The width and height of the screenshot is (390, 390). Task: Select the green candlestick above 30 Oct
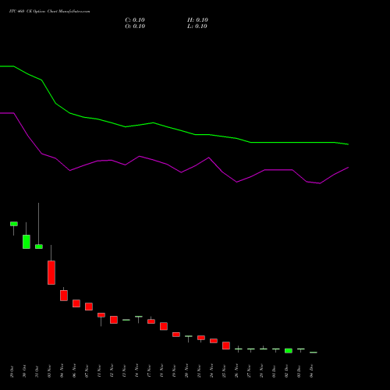27,242
